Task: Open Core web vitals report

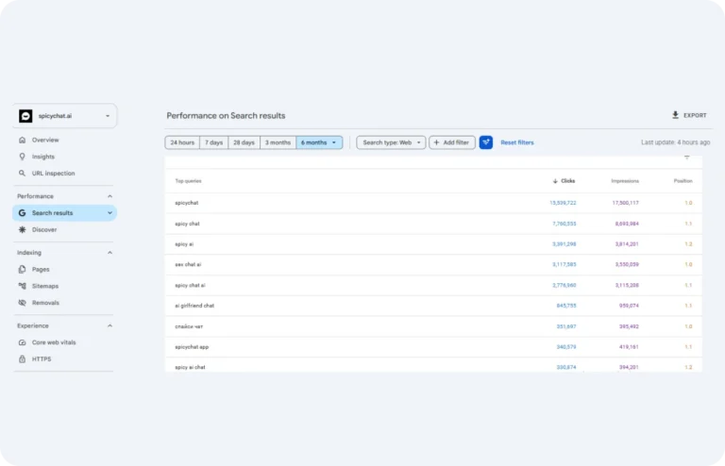Action: (x=54, y=342)
